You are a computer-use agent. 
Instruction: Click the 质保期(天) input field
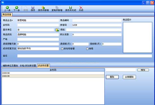click(x=81, y=44)
